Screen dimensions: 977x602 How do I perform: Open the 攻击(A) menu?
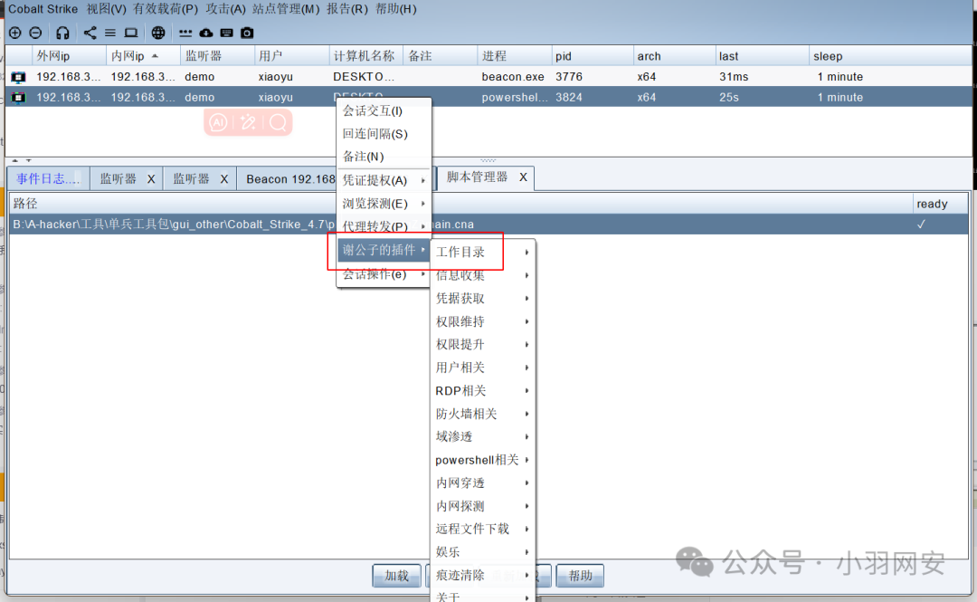[225, 9]
